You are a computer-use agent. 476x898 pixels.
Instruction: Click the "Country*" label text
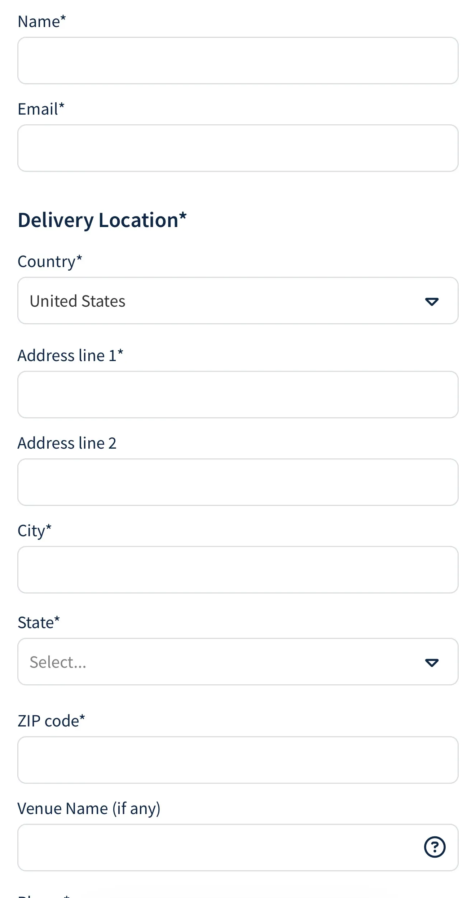50,262
